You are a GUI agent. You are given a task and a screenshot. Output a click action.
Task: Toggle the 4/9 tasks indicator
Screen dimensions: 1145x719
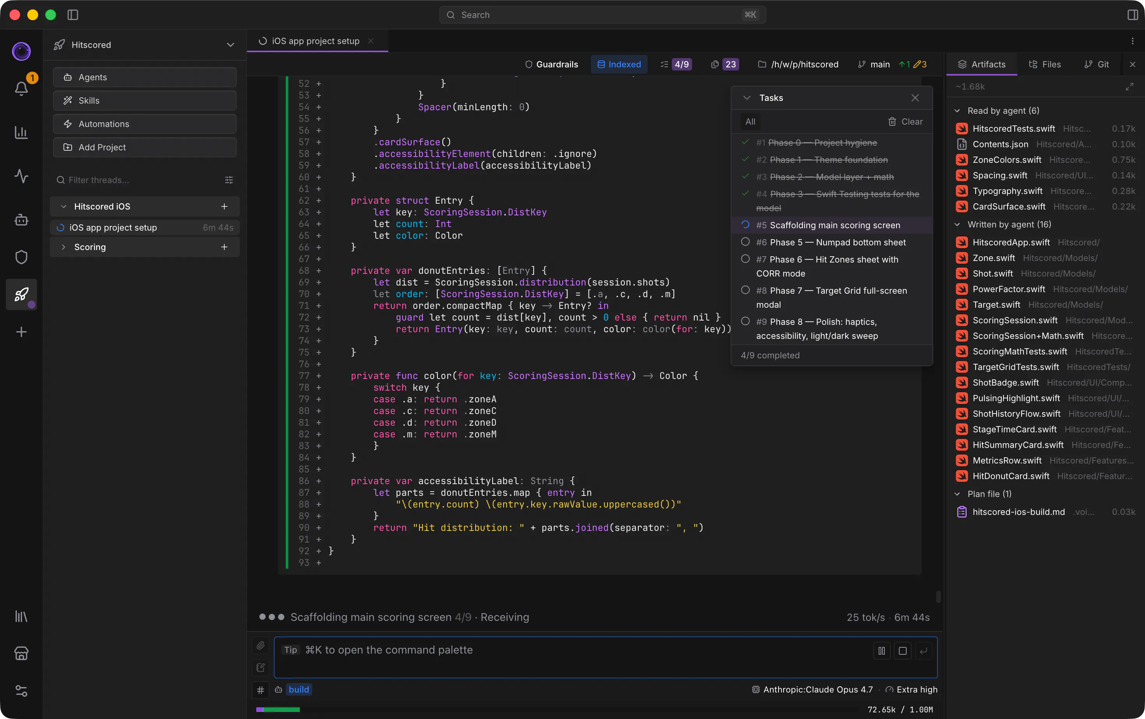pyautogui.click(x=676, y=64)
